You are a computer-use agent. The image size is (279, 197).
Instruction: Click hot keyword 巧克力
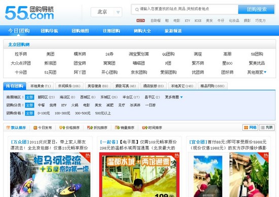coord(260,21)
